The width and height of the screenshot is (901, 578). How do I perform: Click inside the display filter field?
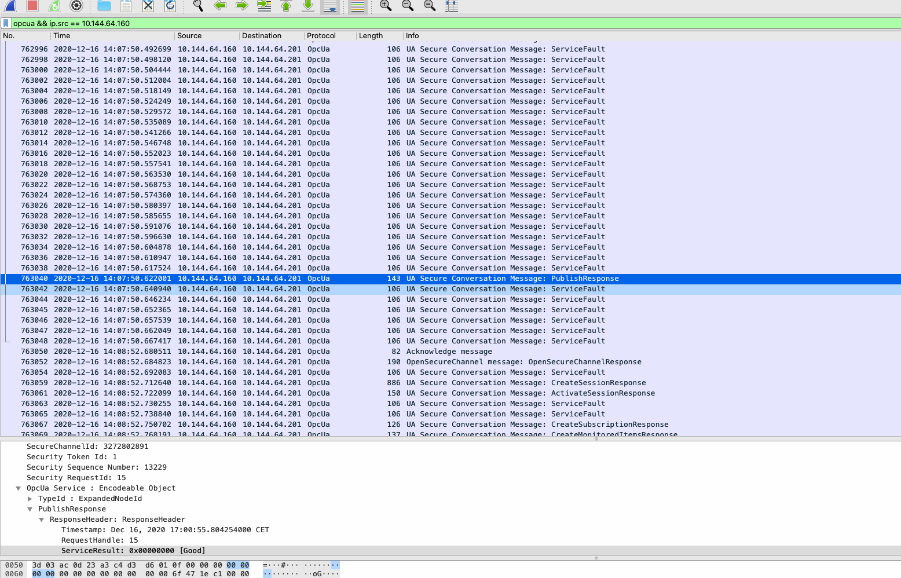[232, 24]
